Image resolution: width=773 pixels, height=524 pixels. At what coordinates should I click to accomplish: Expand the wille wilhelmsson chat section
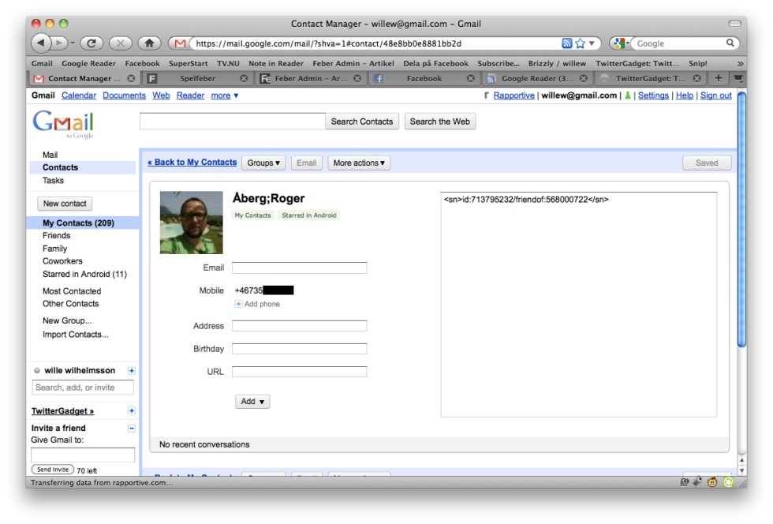pyautogui.click(x=132, y=371)
